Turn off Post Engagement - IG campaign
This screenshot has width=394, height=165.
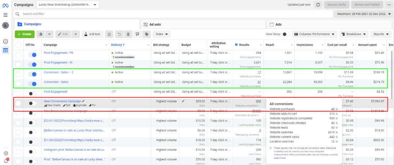[32, 65]
